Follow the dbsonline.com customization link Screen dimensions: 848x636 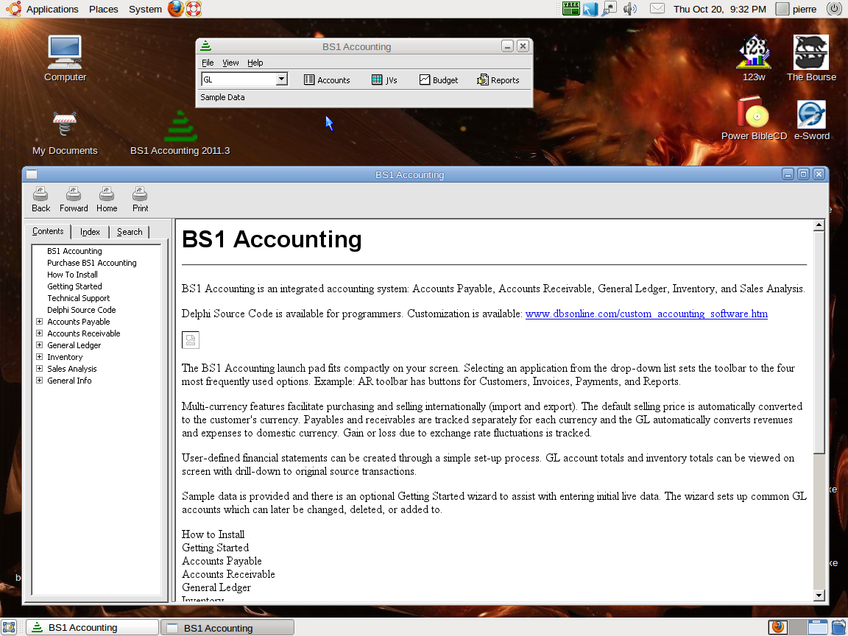[646, 314]
